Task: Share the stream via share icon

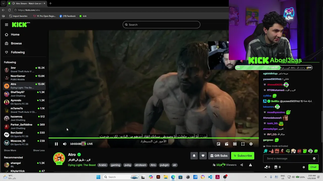Action: point(242,165)
